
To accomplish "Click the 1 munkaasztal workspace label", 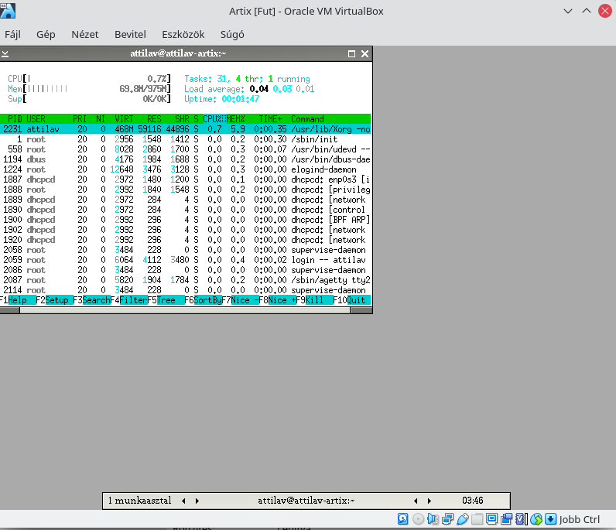I will (x=139, y=501).
